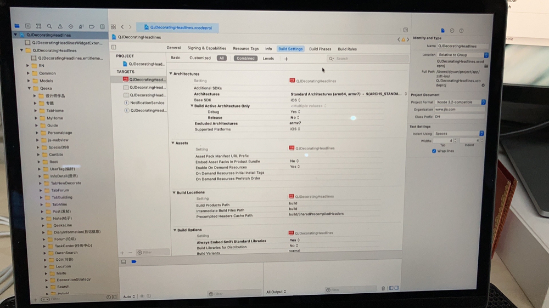Open the Location Relative to Group dropdown

[x=462, y=55]
